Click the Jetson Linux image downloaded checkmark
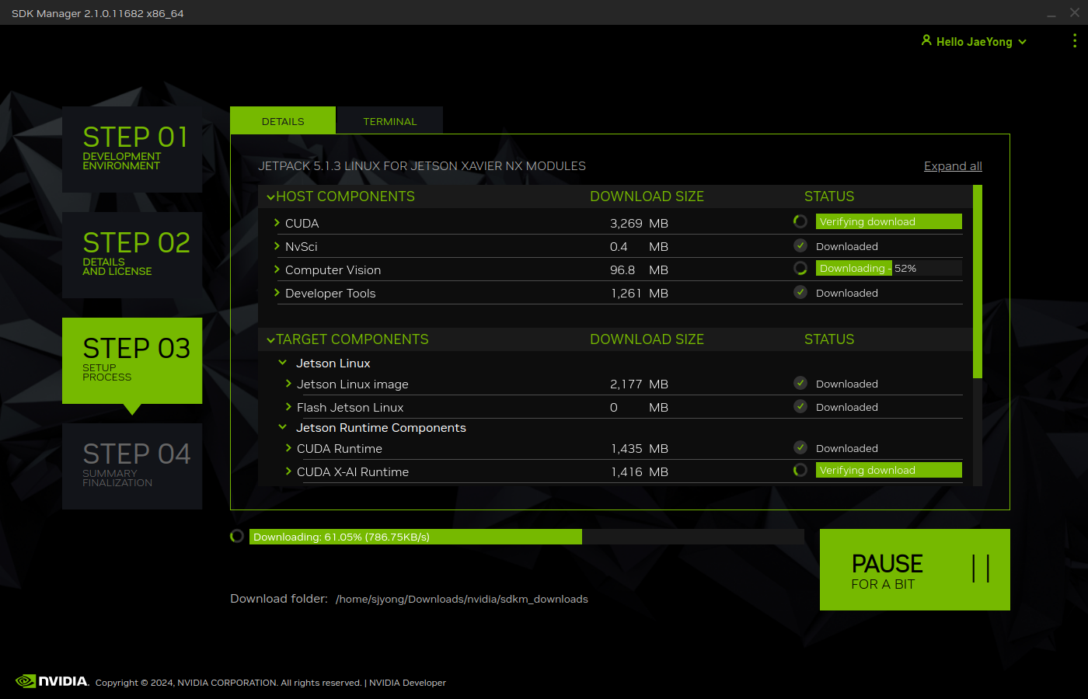Viewport: 1088px width, 699px height. pyautogui.click(x=800, y=383)
